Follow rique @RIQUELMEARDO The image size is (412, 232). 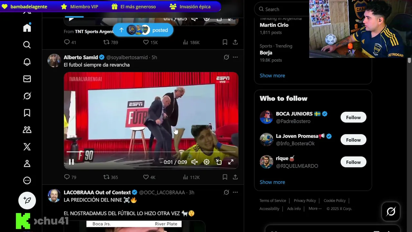point(353,162)
